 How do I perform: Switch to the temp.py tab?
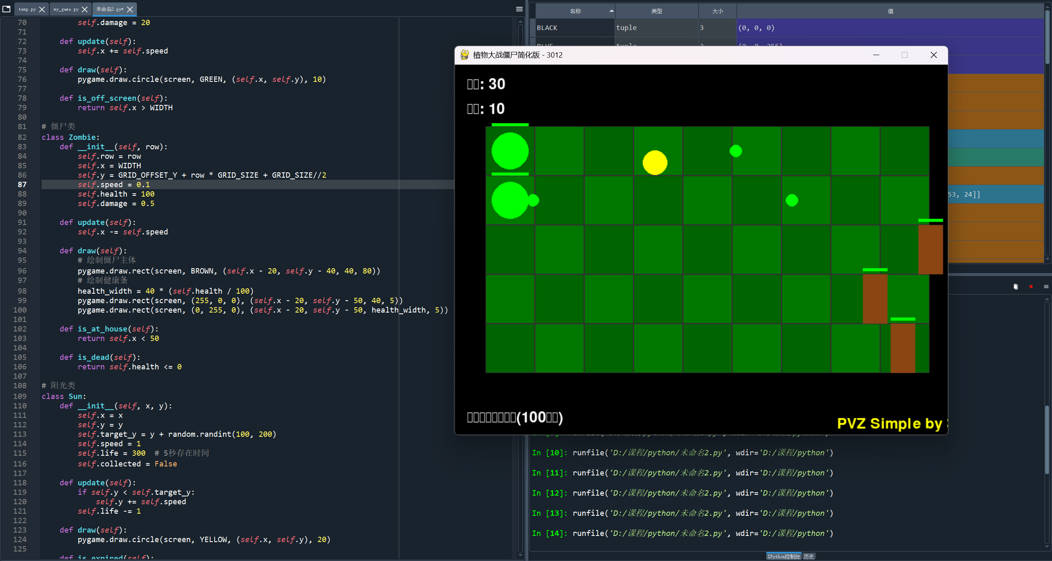pyautogui.click(x=27, y=9)
